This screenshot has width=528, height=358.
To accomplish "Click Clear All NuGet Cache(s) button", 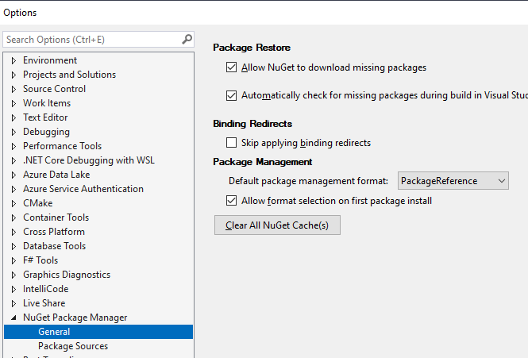I will click(x=277, y=225).
